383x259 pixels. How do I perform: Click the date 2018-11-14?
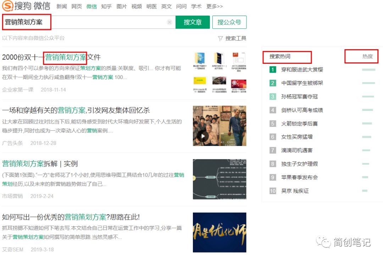click(53, 90)
